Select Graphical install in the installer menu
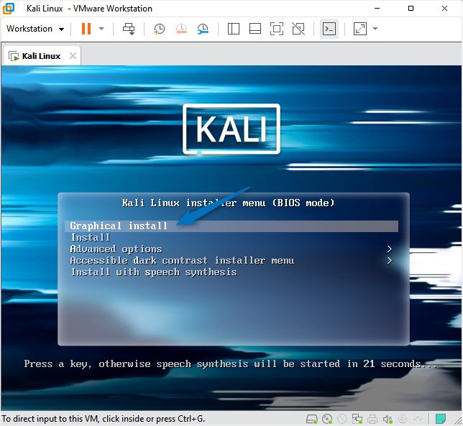Viewport: 463px width, 426px height. [232, 226]
